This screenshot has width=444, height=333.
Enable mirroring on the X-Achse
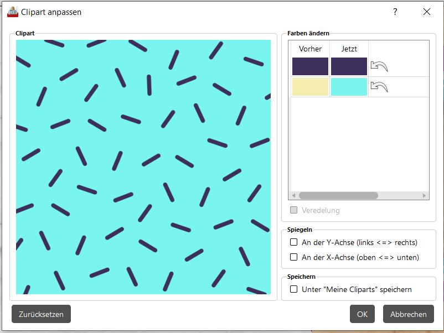(x=294, y=257)
